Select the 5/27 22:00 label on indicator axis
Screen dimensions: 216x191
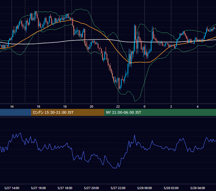(118, 188)
